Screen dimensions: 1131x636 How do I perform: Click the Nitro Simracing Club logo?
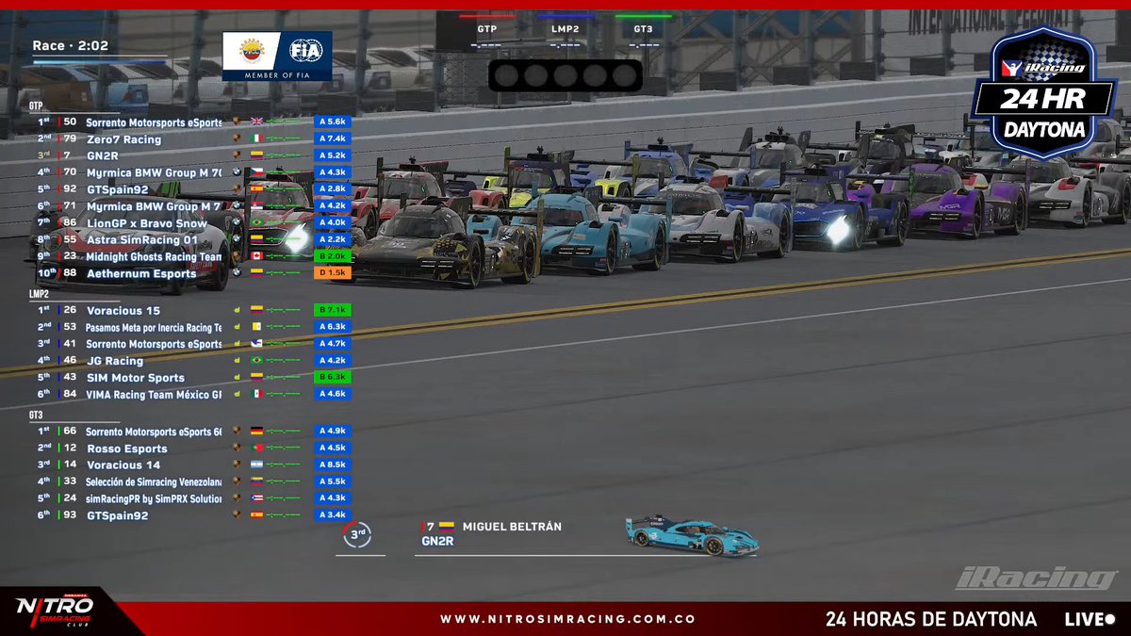[55, 610]
